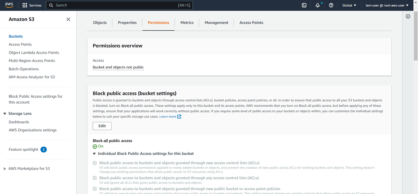The image size is (418, 194).
Task: Switch to the Properties tab
Action: coord(127,23)
